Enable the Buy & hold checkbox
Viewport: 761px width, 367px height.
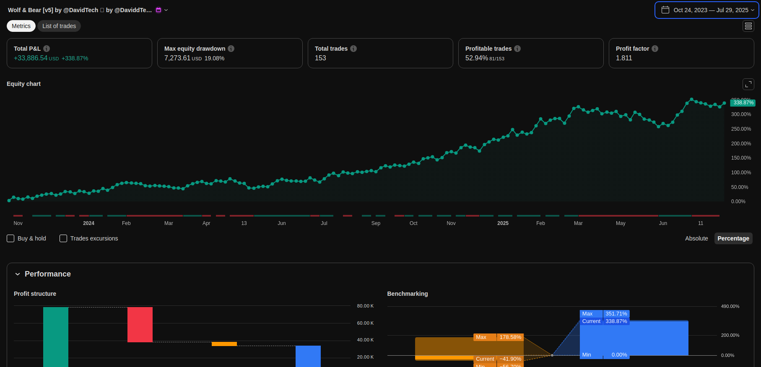(11, 238)
